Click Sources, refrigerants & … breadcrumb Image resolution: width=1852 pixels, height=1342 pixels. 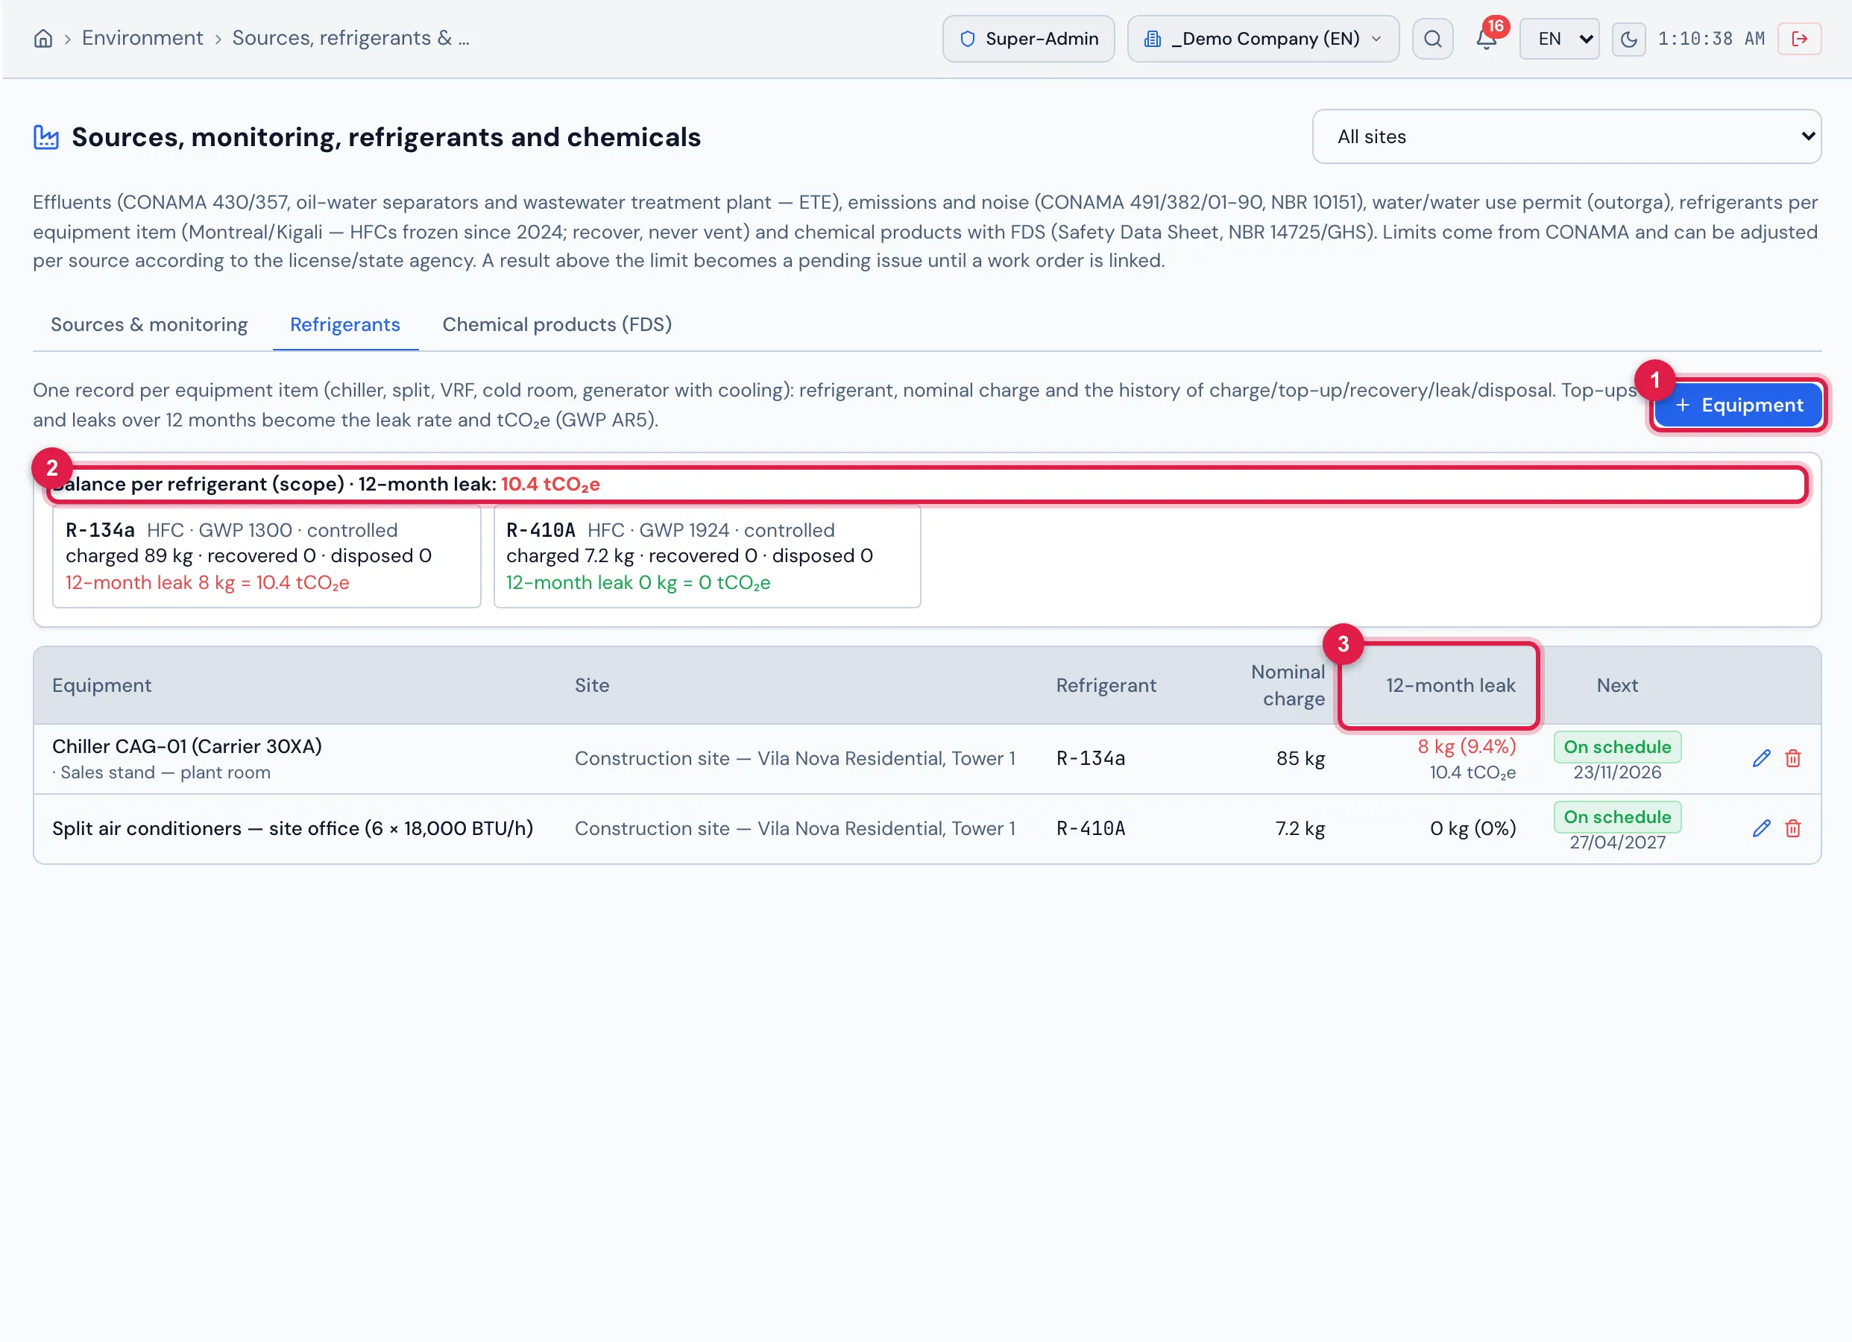[350, 38]
